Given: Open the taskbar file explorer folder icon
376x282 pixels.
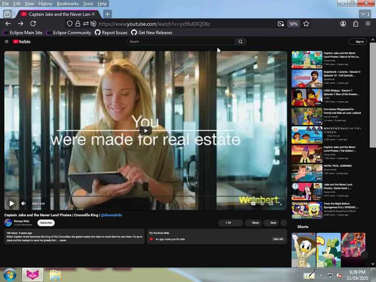Looking at the screenshot, I should (x=55, y=275).
